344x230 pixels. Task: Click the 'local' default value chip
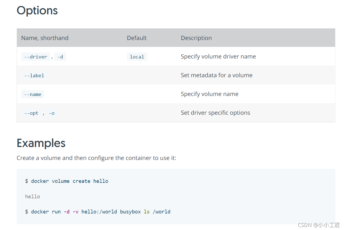pos(137,57)
